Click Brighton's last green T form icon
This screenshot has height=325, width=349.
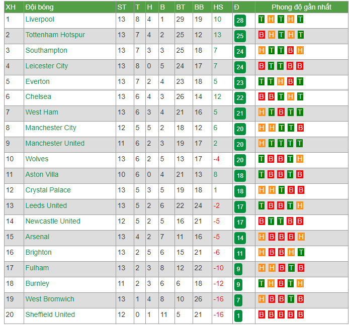(x=301, y=252)
